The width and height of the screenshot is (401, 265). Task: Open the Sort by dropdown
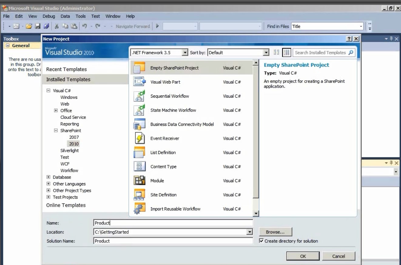[x=267, y=52]
